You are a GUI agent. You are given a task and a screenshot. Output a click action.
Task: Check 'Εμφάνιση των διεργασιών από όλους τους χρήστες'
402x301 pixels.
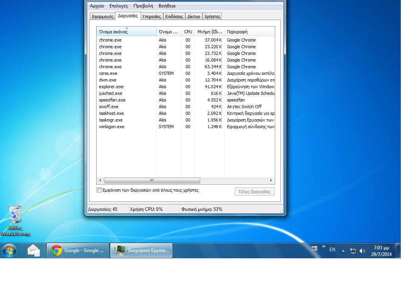(x=99, y=190)
